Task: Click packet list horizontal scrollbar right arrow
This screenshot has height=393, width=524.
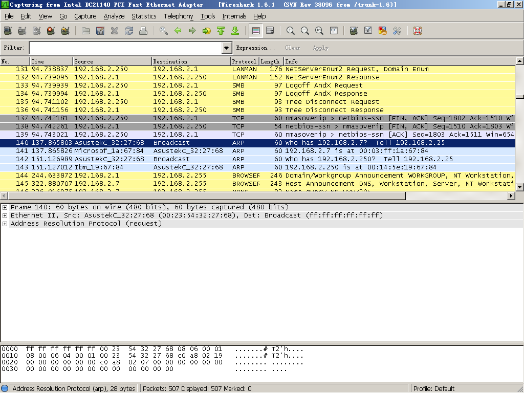Action: (511, 196)
